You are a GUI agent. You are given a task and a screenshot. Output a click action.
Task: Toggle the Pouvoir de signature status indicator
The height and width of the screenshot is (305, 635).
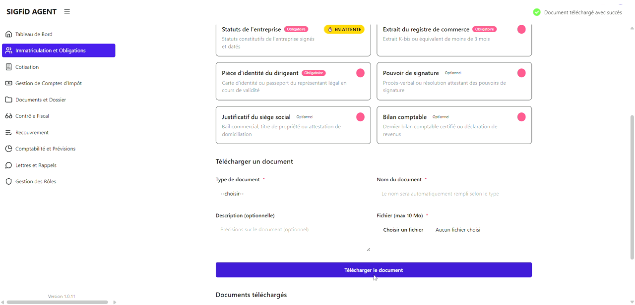(521, 72)
